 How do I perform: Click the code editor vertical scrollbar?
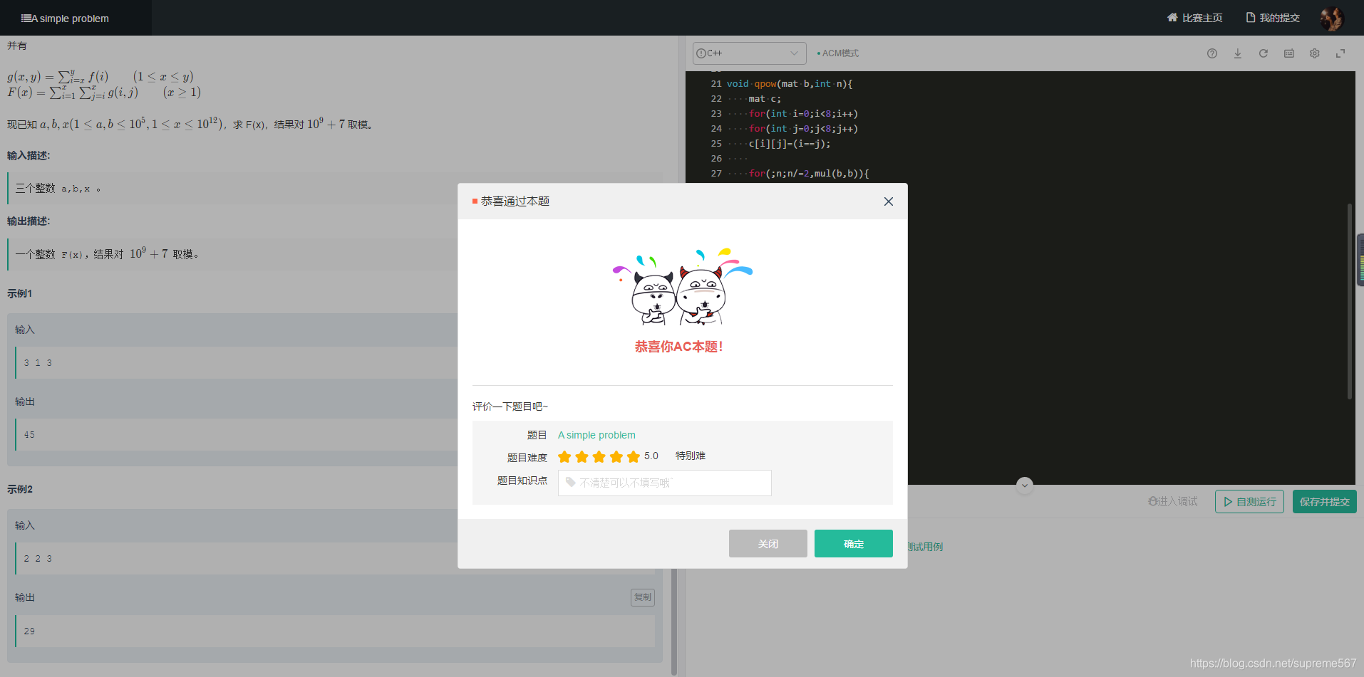[1349, 302]
